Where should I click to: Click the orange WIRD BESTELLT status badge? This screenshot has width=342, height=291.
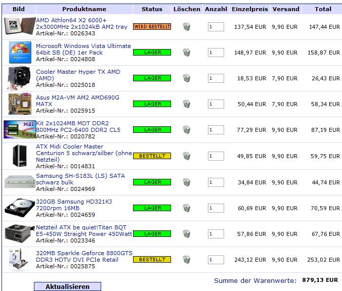[x=152, y=27]
